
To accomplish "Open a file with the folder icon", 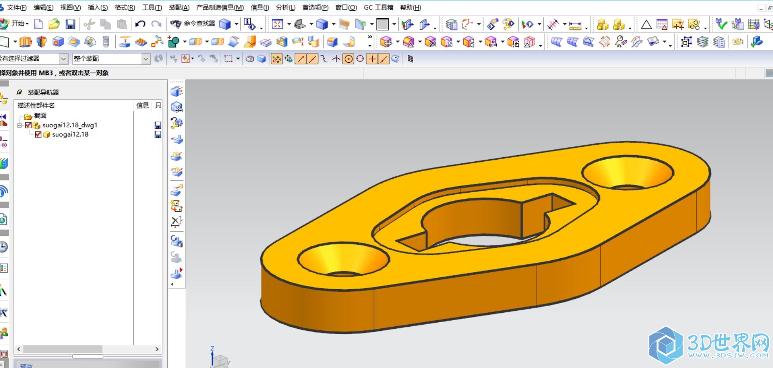I will pyautogui.click(x=54, y=24).
